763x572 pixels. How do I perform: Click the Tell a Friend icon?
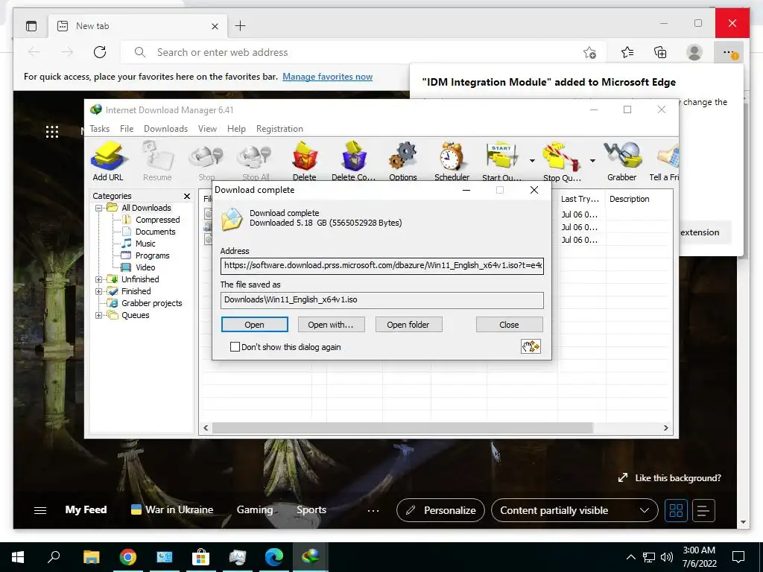coord(665,161)
